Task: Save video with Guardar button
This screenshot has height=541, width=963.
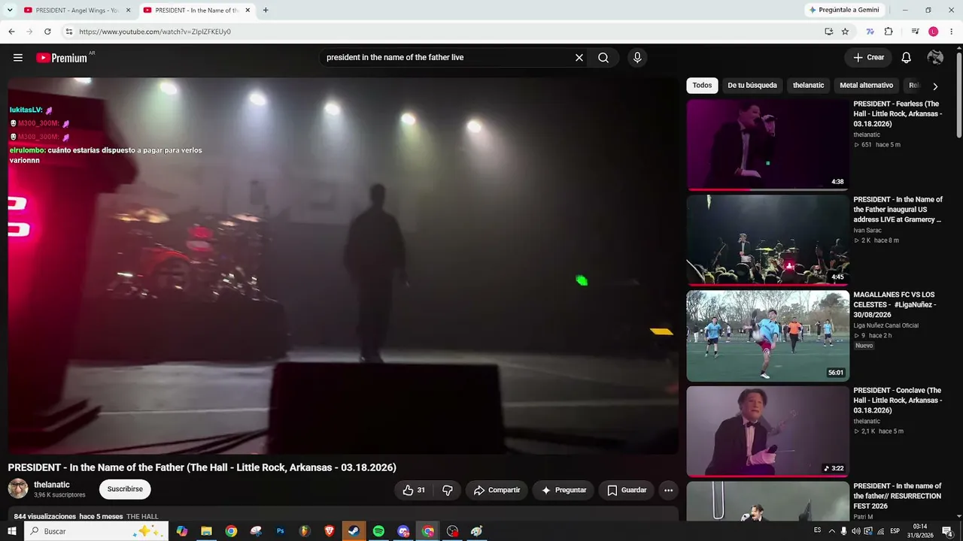Action: coord(627,490)
